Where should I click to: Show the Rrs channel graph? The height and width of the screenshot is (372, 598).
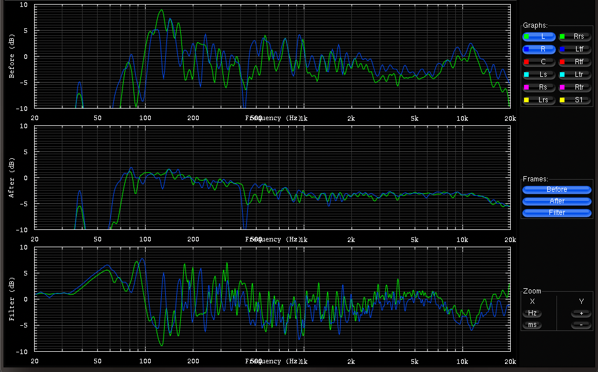point(574,36)
